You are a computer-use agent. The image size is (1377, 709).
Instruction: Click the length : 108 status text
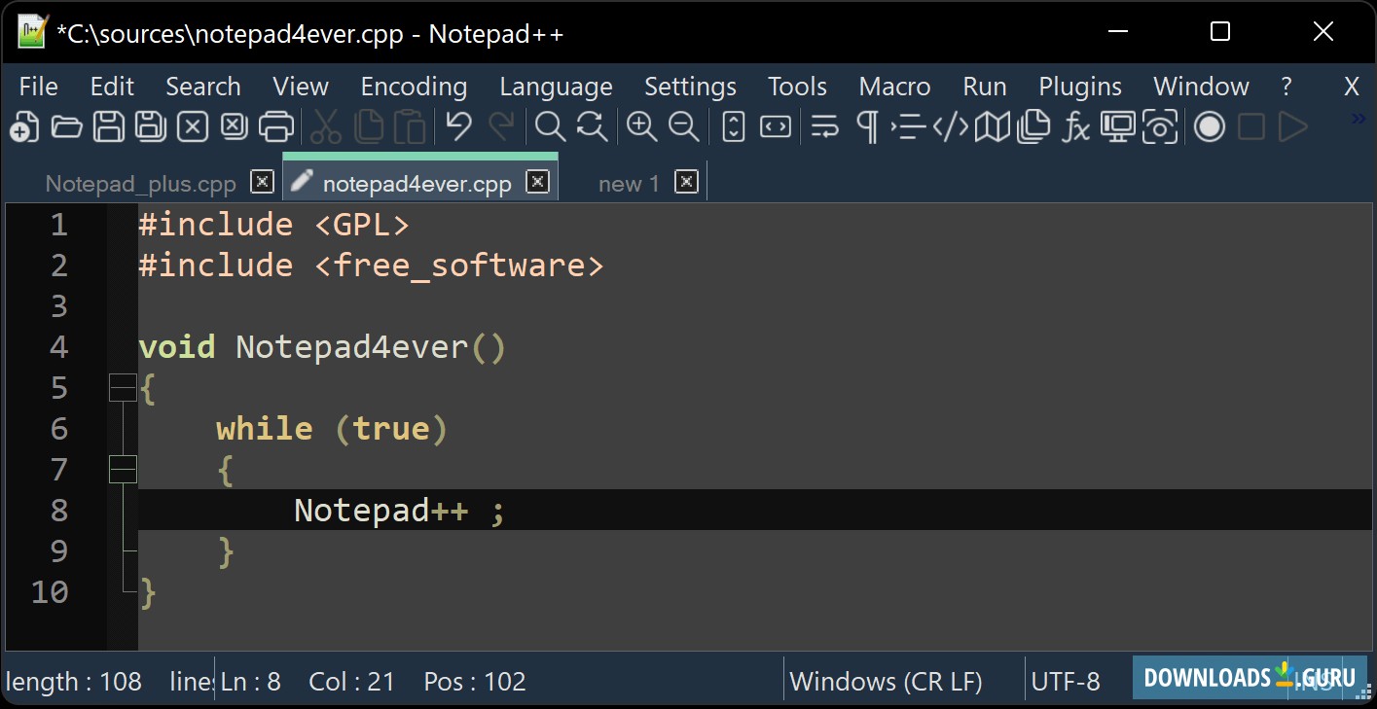pos(74,682)
